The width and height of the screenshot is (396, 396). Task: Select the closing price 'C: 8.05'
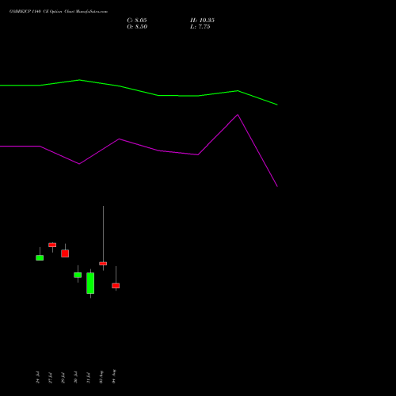pos(137,21)
